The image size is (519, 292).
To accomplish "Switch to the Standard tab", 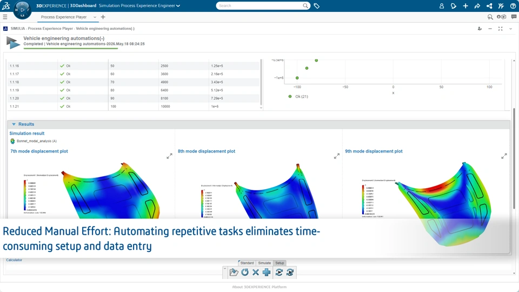I will [247, 263].
